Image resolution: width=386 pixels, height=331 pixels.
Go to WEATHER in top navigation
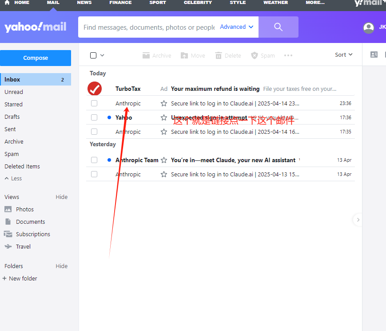coord(275,3)
